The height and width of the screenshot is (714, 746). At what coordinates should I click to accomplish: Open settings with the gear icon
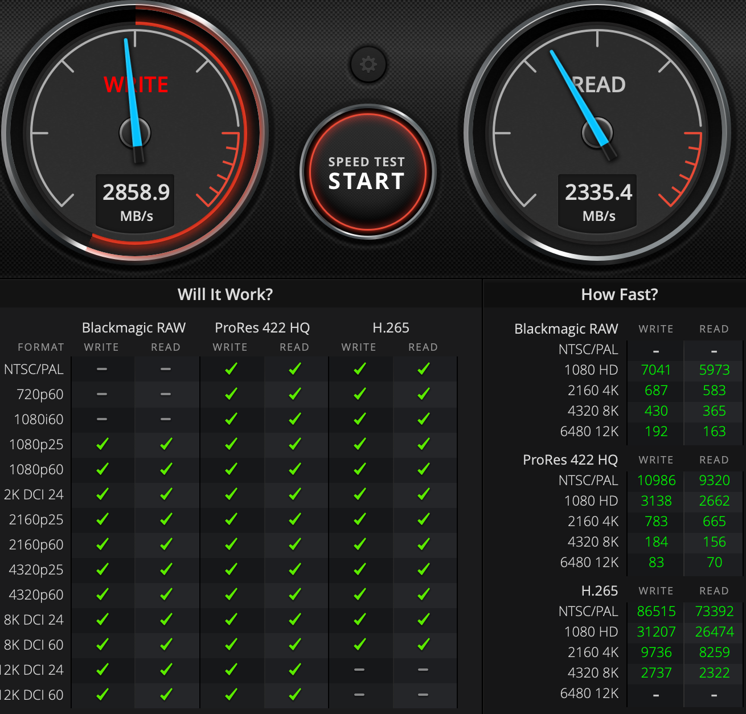click(x=368, y=64)
